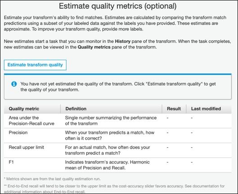The image size is (238, 194).
Task: Click the Precision definition text cell
Action: click(x=110, y=136)
